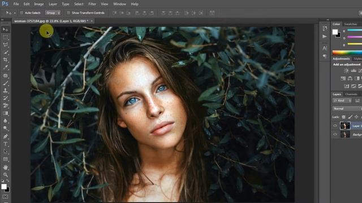Select the Horizontal Type tool
The image size is (362, 203).
(6, 144)
